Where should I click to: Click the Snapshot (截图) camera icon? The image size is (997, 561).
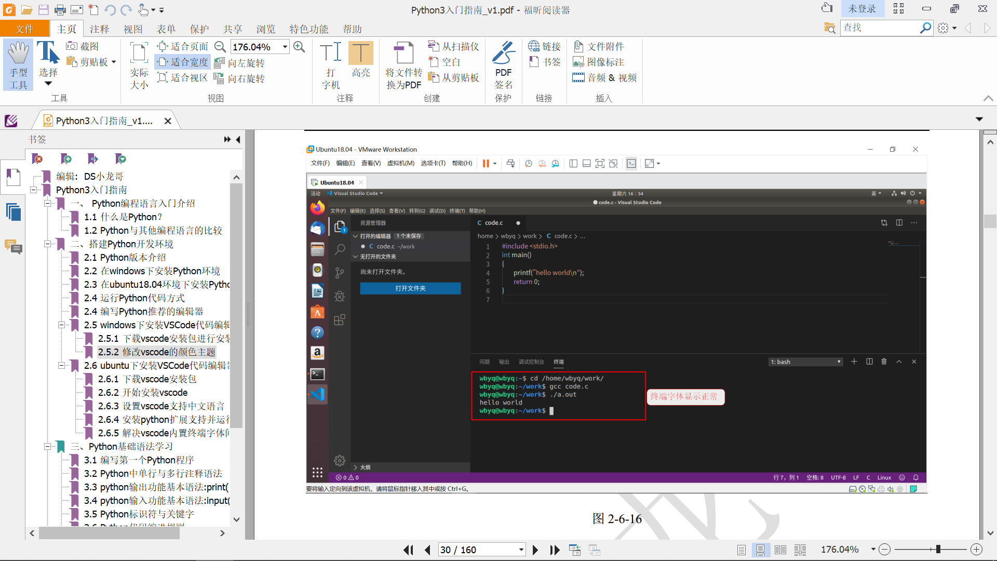click(72, 47)
